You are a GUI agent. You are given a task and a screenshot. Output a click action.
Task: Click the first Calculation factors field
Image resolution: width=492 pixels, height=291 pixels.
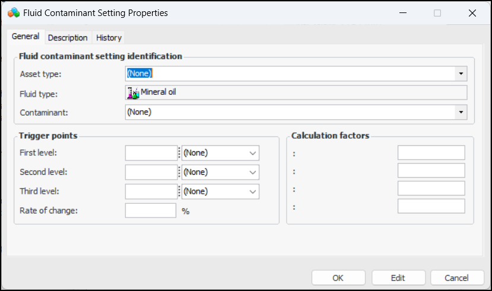(x=431, y=153)
